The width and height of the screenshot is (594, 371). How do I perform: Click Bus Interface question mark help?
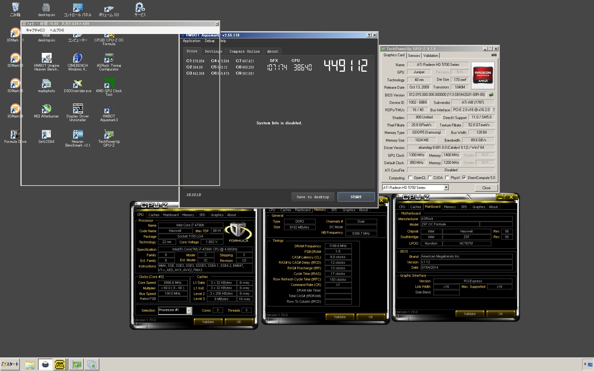click(x=494, y=110)
